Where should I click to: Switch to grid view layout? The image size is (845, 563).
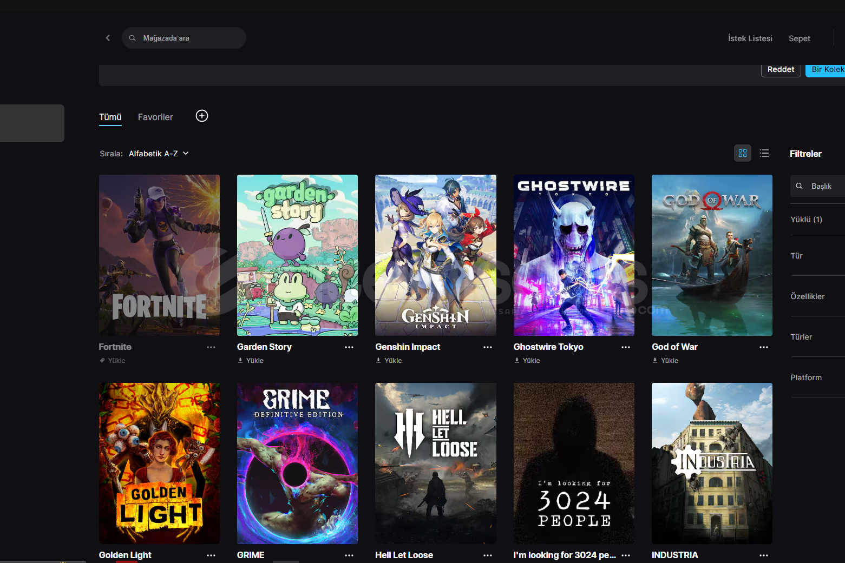743,153
